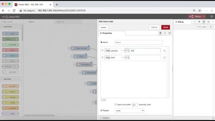Click the Cancel button
The image size is (215, 121).
point(154,27)
